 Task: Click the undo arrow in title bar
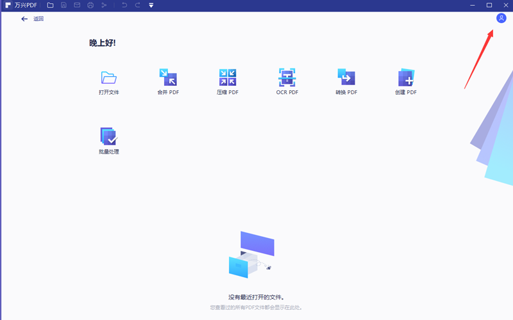pyautogui.click(x=124, y=5)
